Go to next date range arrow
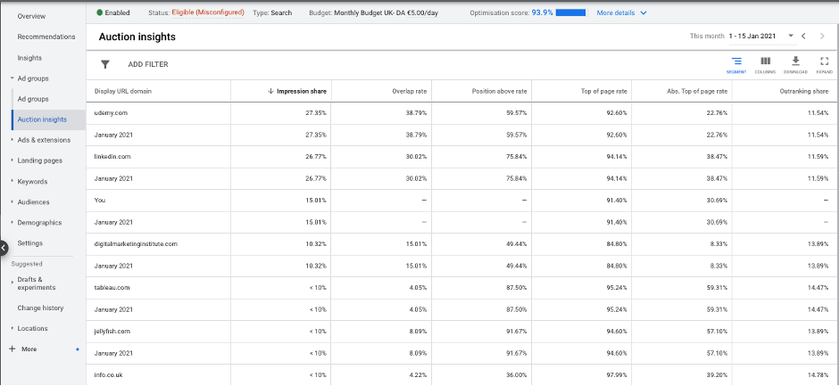The image size is (840, 386). pyautogui.click(x=822, y=36)
